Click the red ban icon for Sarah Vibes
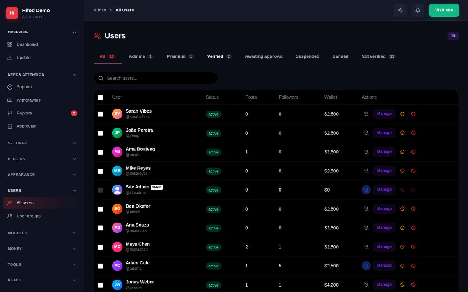Viewport: 468px width, 292px height. tap(413, 114)
